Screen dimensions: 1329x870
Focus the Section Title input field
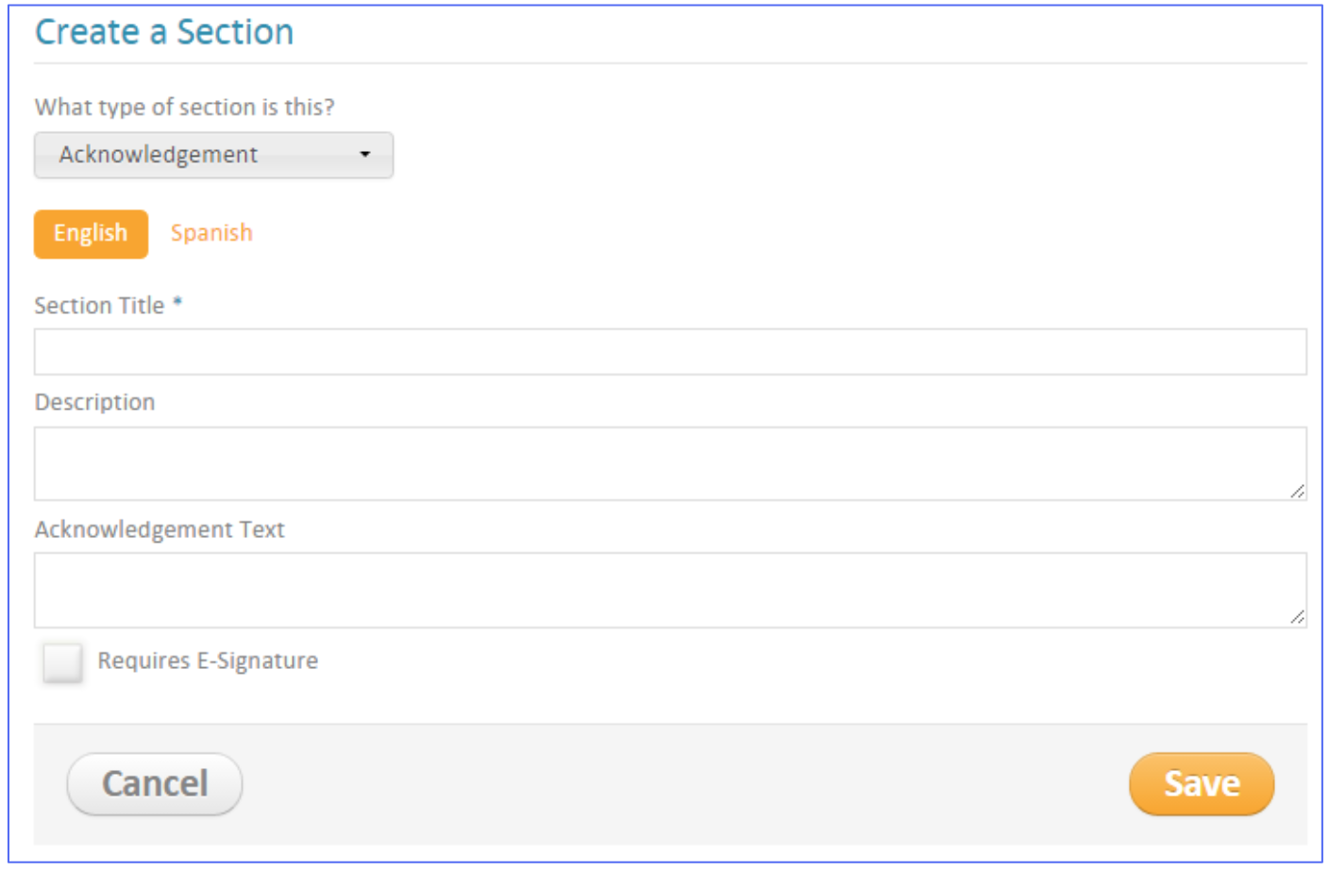click(670, 352)
